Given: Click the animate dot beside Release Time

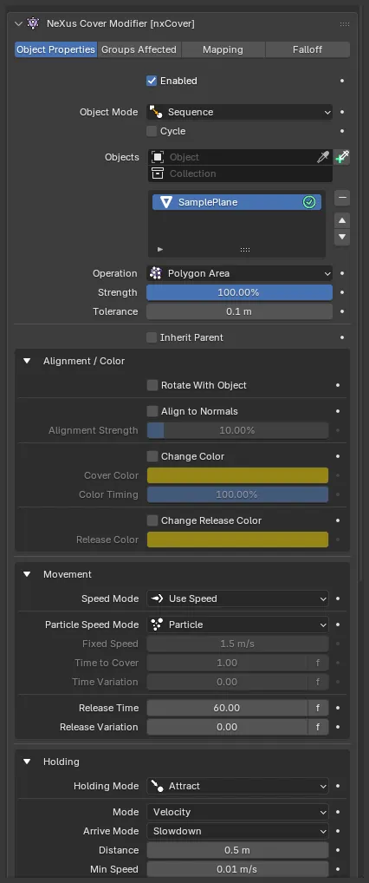Looking at the screenshot, I should pos(338,708).
